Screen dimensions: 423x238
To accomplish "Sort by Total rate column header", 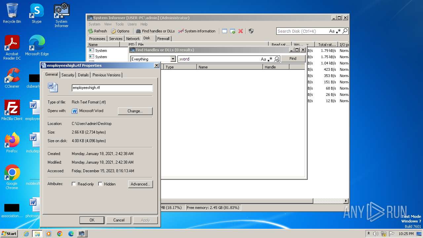I will coord(327,45).
